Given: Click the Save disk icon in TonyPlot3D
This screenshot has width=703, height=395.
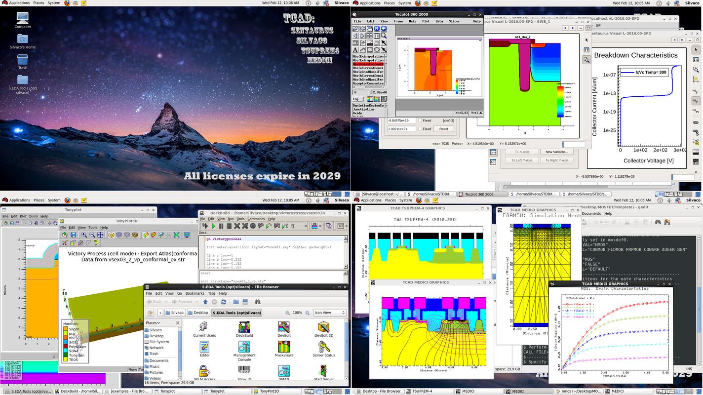Looking at the screenshot, I should point(73,235).
